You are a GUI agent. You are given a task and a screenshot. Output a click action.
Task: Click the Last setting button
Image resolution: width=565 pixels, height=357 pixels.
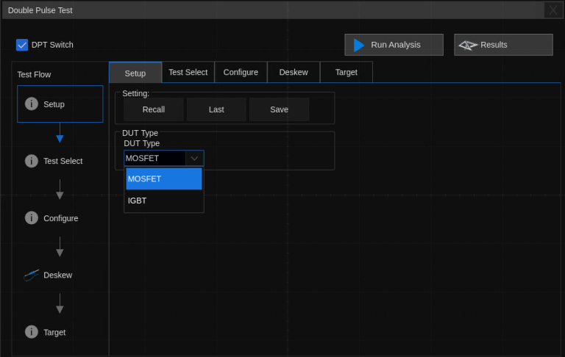pos(216,109)
